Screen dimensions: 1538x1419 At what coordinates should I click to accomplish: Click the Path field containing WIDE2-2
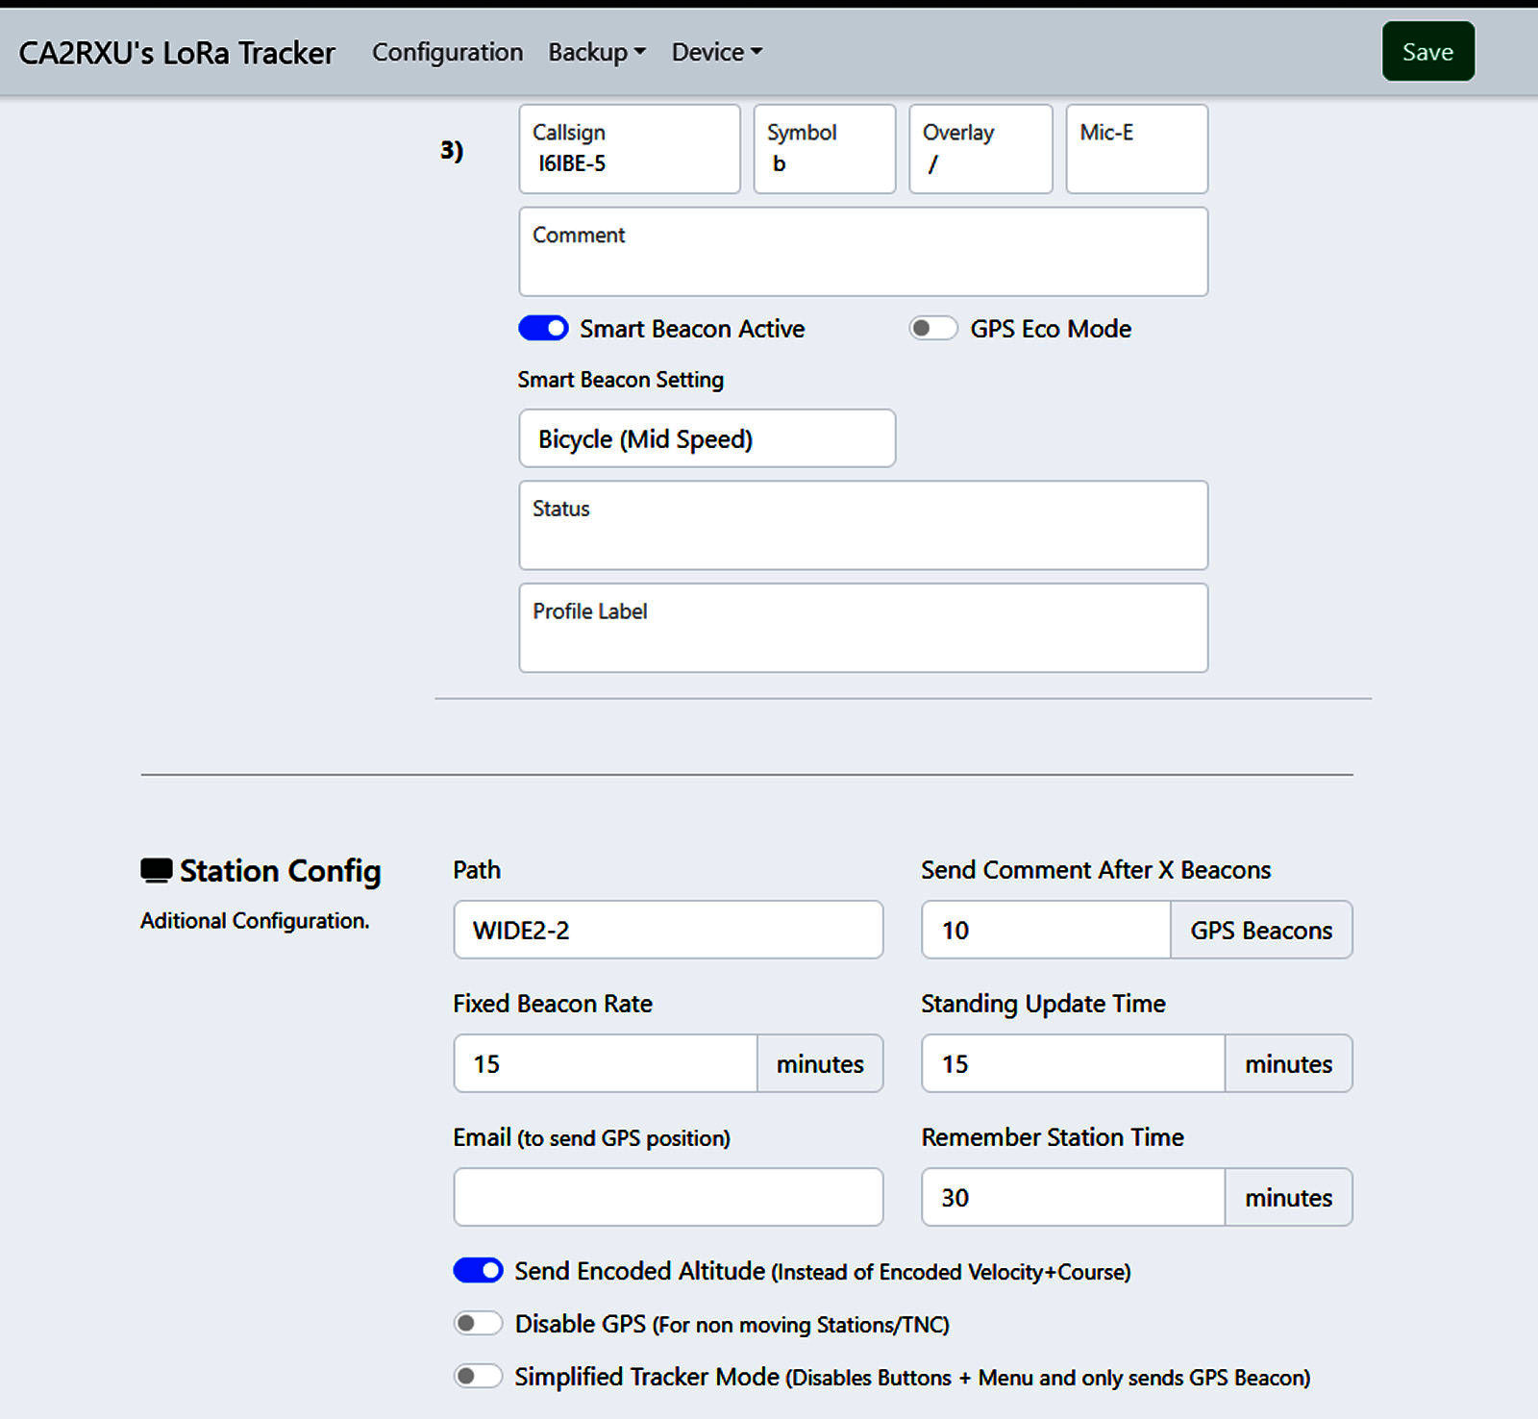(668, 930)
